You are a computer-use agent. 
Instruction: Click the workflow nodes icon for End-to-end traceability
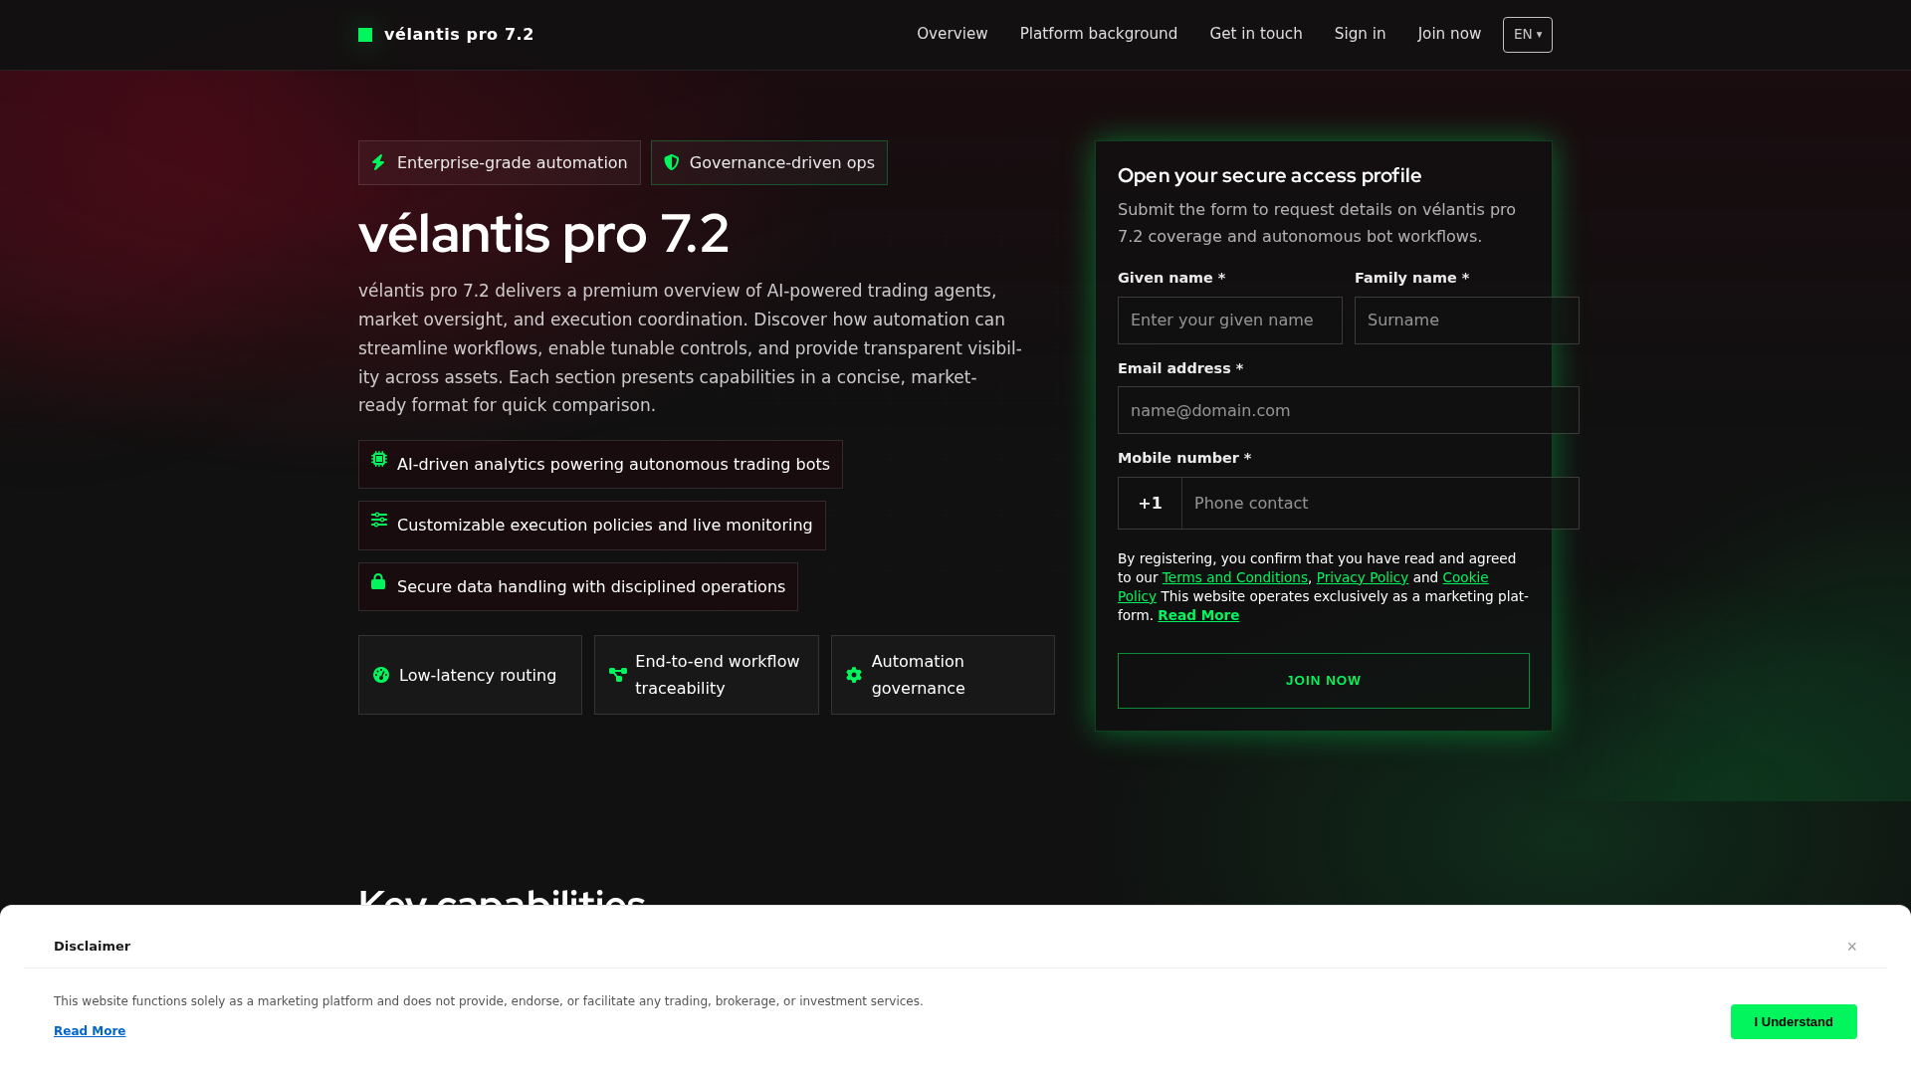point(618,675)
